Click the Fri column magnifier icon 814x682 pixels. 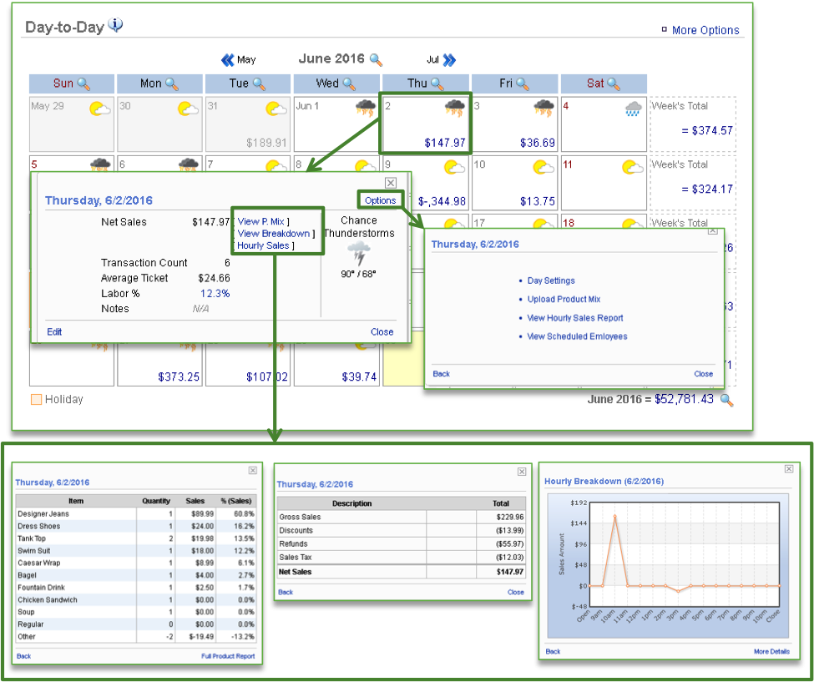(523, 83)
